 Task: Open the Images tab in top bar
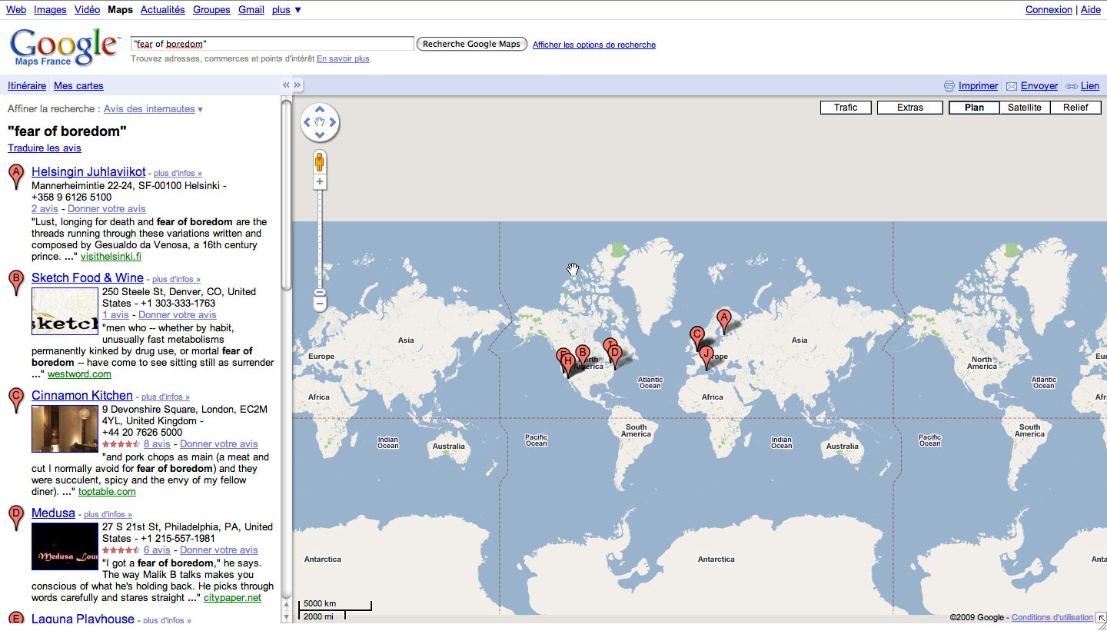pos(50,10)
